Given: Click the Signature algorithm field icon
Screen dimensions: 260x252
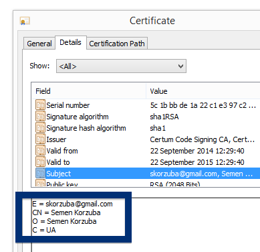Looking at the screenshot, I should tap(40, 117).
